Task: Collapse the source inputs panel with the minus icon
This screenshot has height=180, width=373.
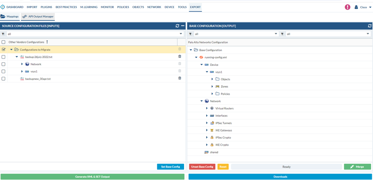Action: point(183,26)
